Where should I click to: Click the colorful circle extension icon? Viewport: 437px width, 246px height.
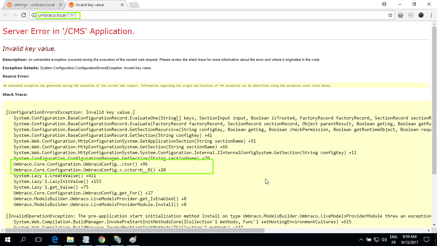tap(421, 15)
